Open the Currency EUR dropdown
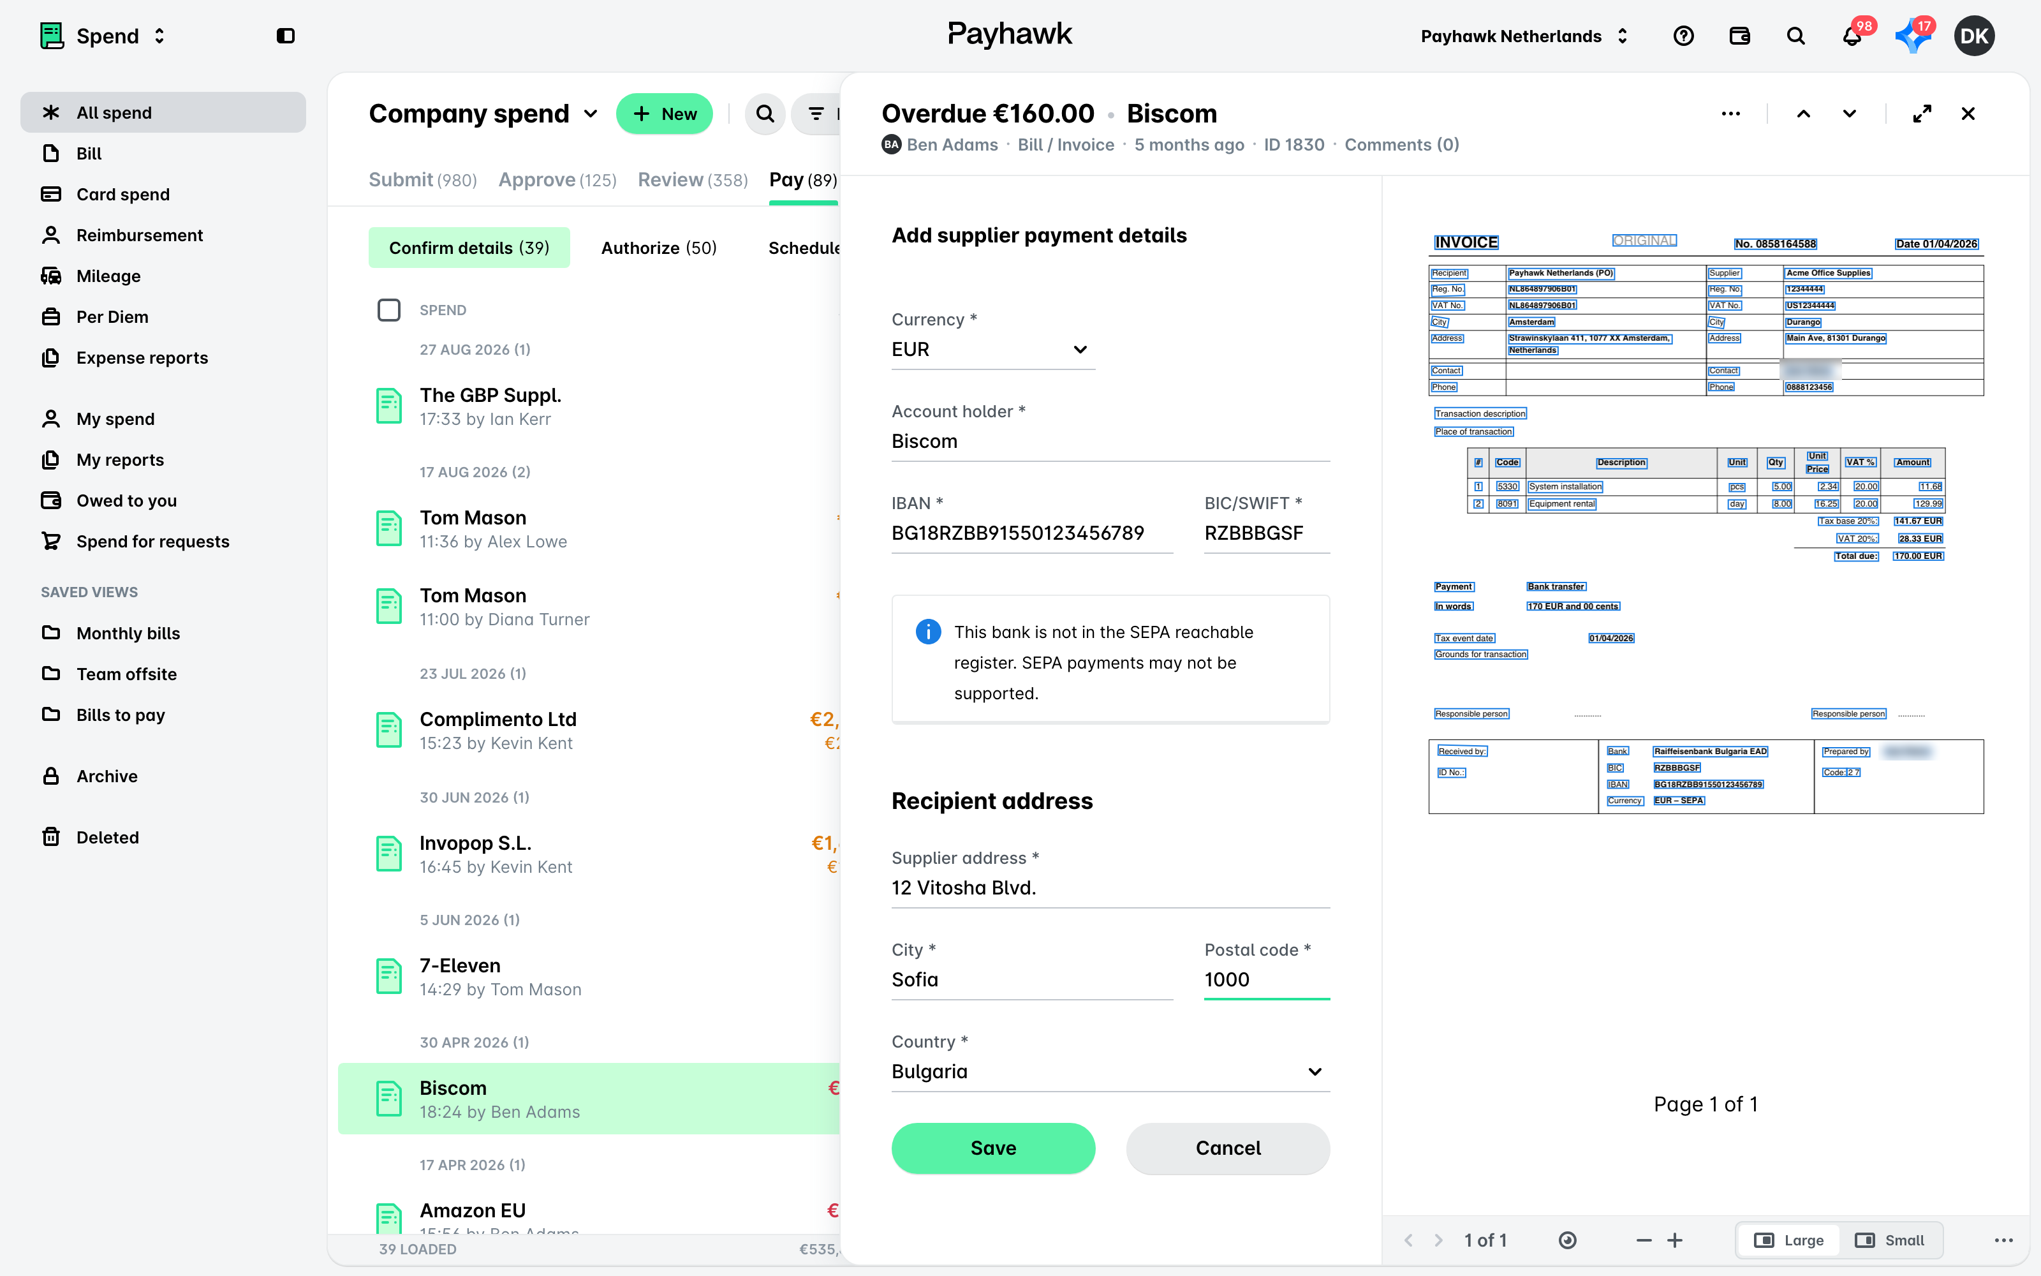This screenshot has width=2041, height=1276. tap(994, 350)
